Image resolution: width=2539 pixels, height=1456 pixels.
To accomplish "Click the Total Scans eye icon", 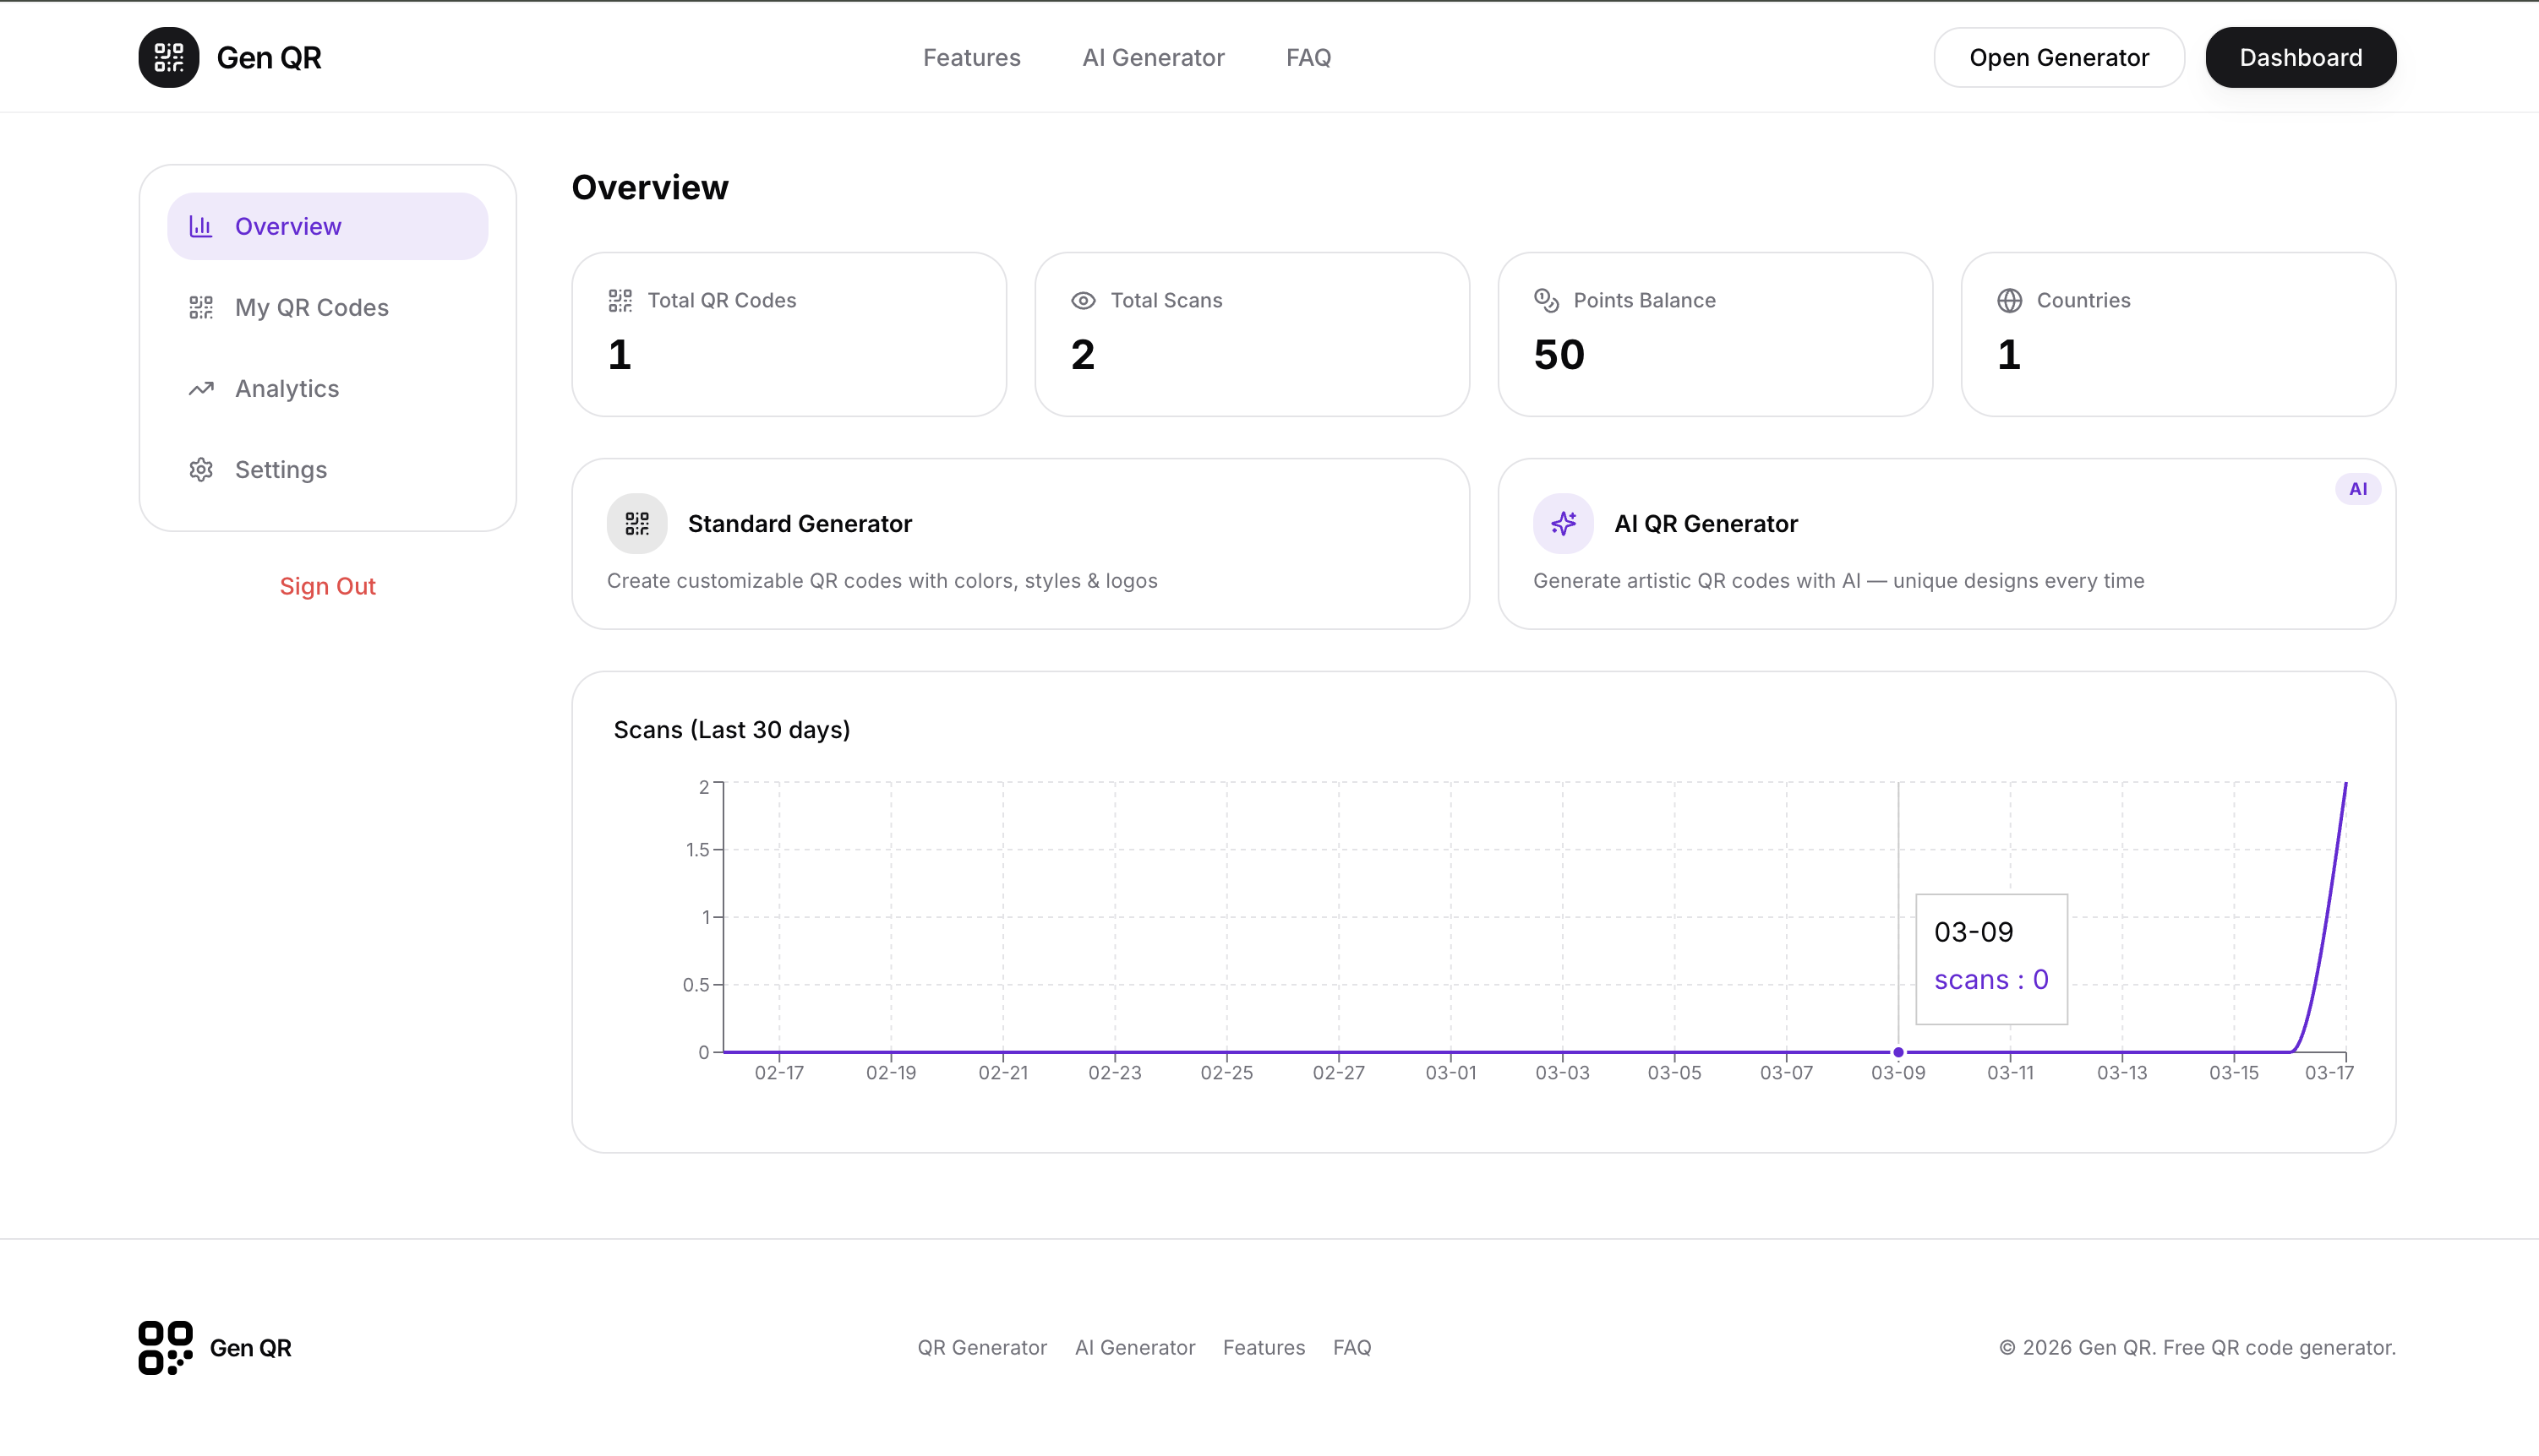I will [x=1083, y=300].
